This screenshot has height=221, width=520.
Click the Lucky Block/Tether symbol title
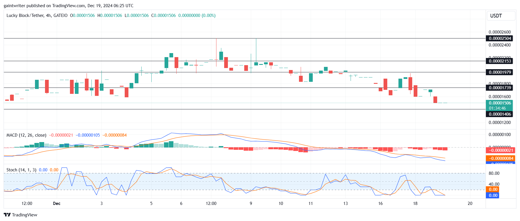(x=37, y=15)
